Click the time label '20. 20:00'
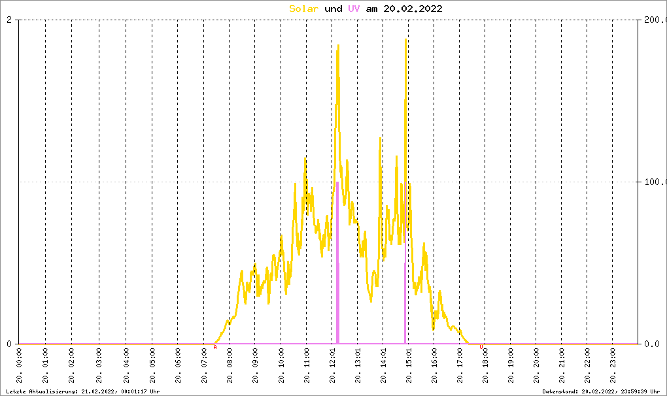667x396 pixels. pyautogui.click(x=536, y=366)
